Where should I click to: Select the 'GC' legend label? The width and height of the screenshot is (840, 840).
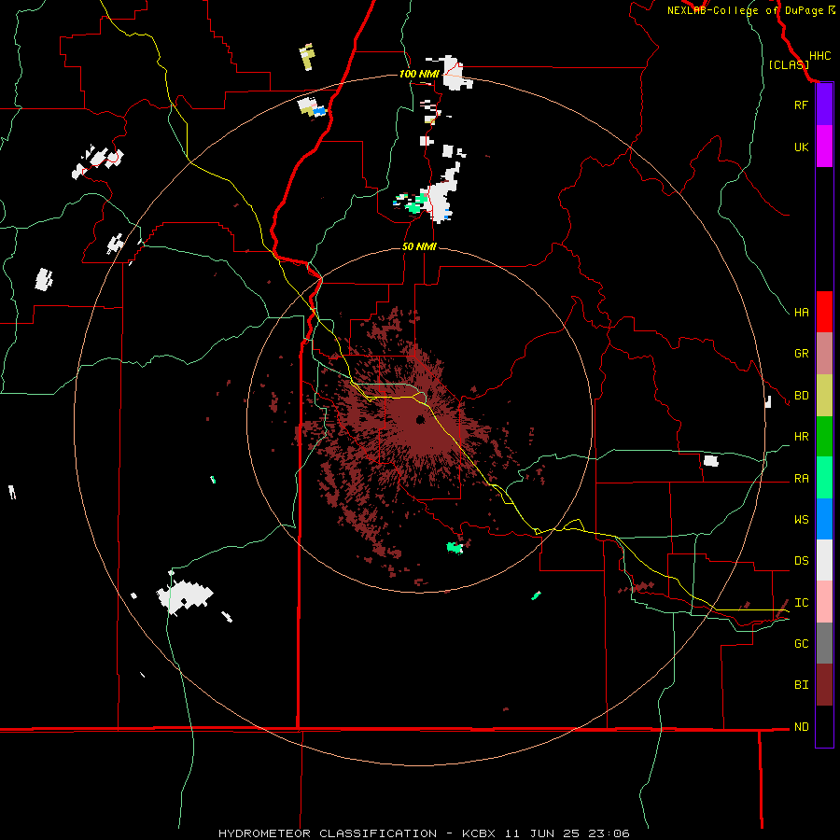click(x=801, y=643)
